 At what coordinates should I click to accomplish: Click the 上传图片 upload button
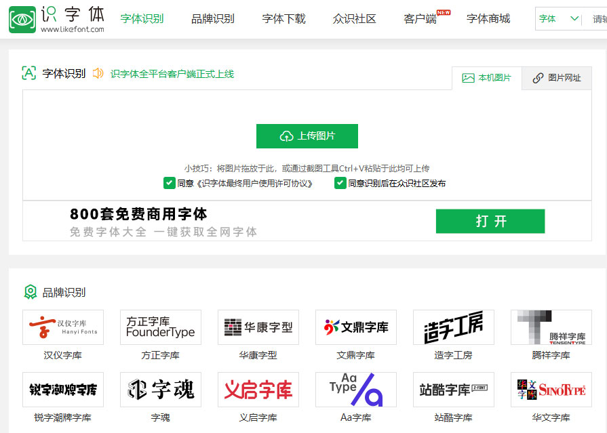click(x=307, y=136)
